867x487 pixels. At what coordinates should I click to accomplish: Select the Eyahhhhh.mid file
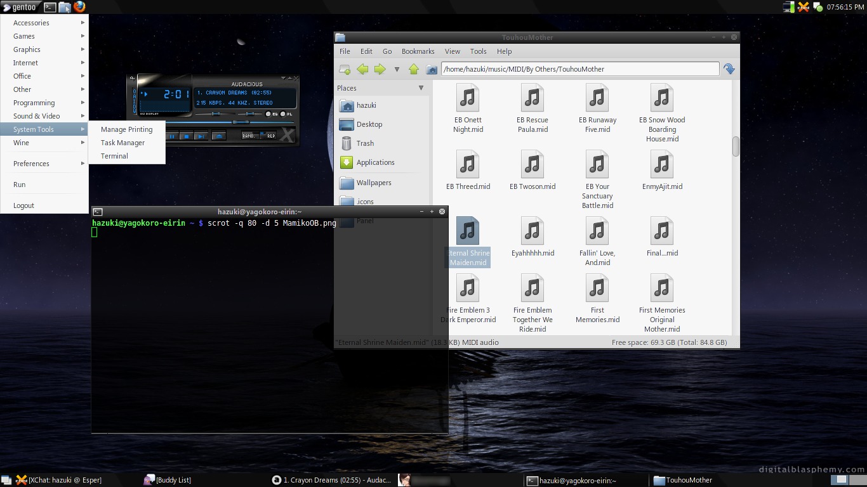533,237
